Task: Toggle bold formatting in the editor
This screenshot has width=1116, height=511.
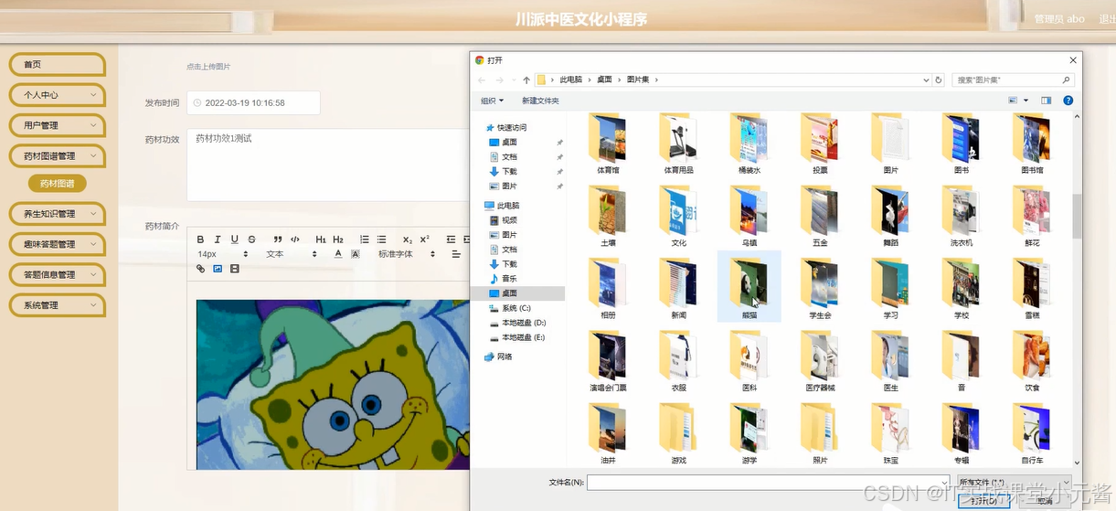Action: coord(201,240)
